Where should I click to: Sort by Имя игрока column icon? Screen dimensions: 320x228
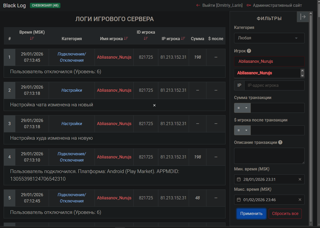click(126, 39)
